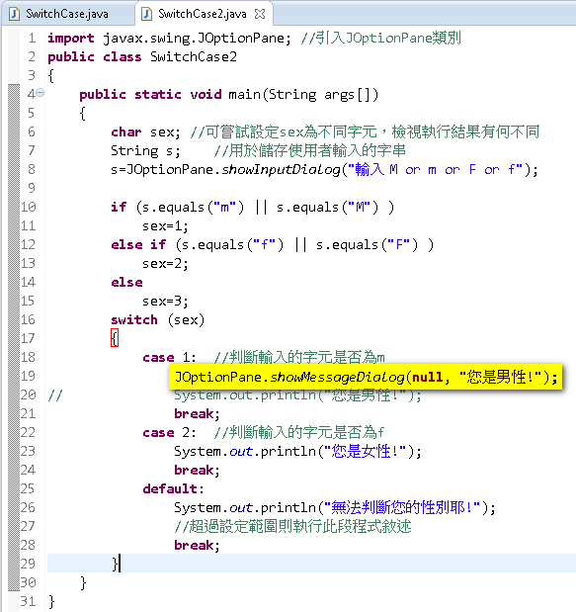Screen dimensions: 576x612
Task: Switch to the SwitchCase.java tab
Action: click(x=67, y=14)
